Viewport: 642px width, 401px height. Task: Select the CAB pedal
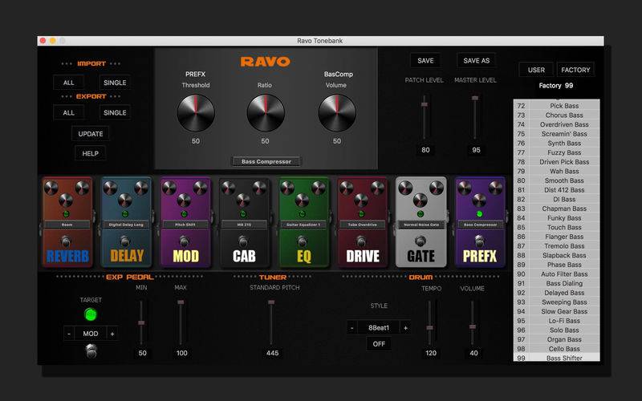coord(244,222)
